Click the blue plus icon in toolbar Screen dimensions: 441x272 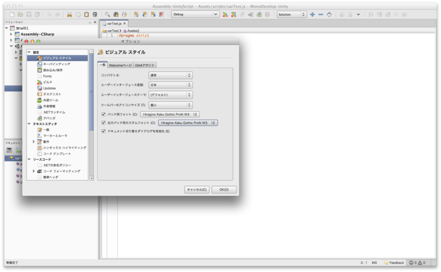point(312,14)
